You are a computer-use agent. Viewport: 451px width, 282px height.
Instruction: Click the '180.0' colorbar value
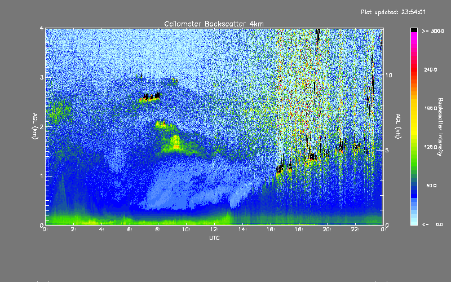tap(431, 108)
